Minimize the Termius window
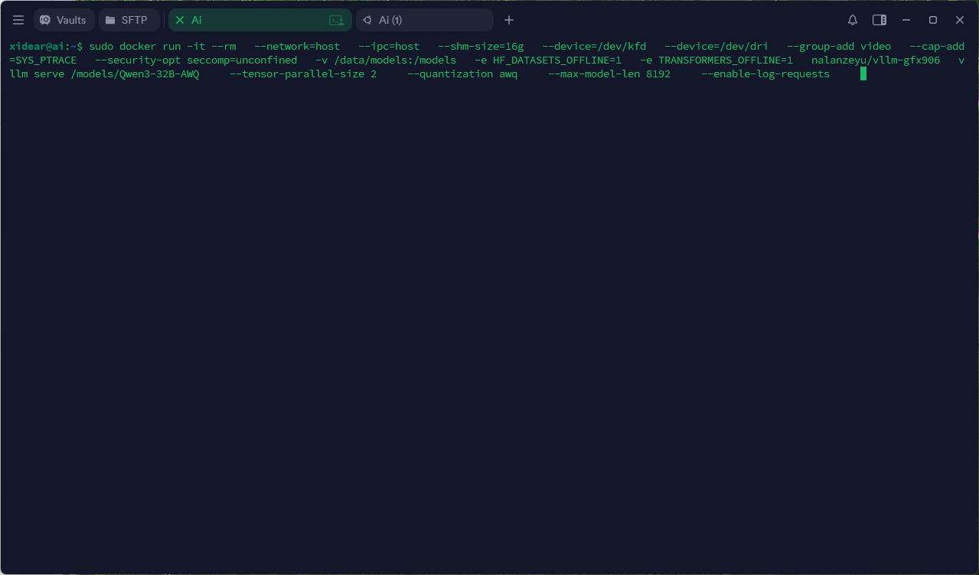Viewport: 979px width, 575px height. pos(906,20)
